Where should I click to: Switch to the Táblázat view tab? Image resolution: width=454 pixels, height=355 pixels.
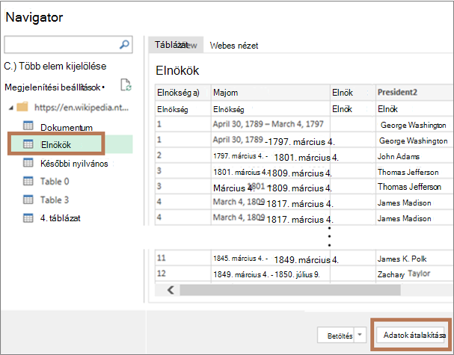[x=176, y=45]
